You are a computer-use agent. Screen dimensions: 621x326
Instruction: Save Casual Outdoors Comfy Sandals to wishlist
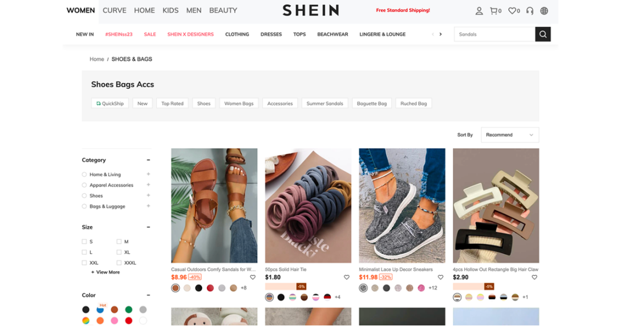253,278
